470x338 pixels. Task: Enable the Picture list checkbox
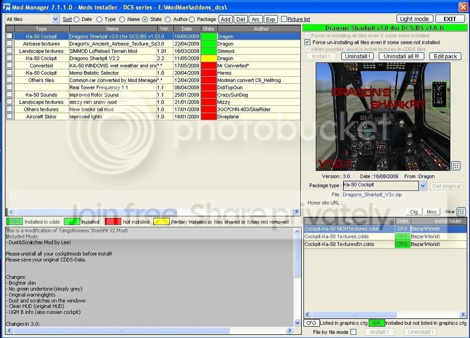tap(284, 19)
